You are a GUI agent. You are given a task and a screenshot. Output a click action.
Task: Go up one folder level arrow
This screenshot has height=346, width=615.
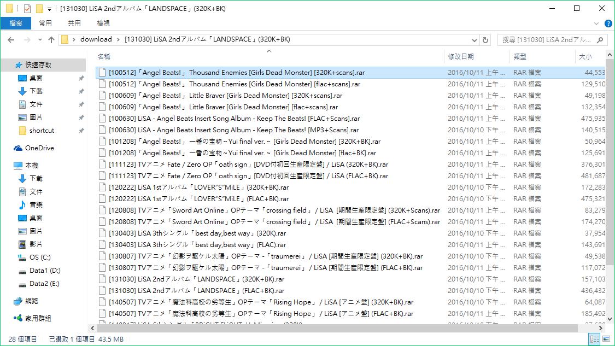pos(51,39)
